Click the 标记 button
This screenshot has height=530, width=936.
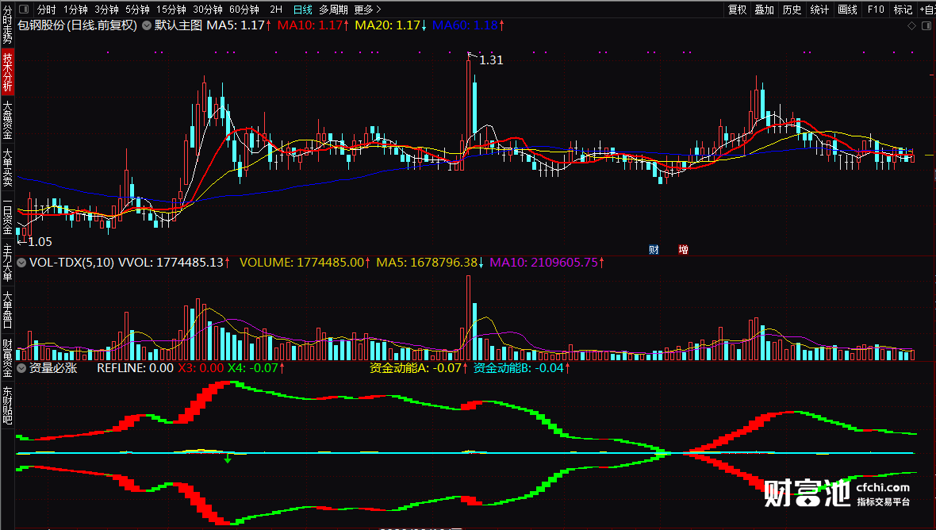(903, 10)
